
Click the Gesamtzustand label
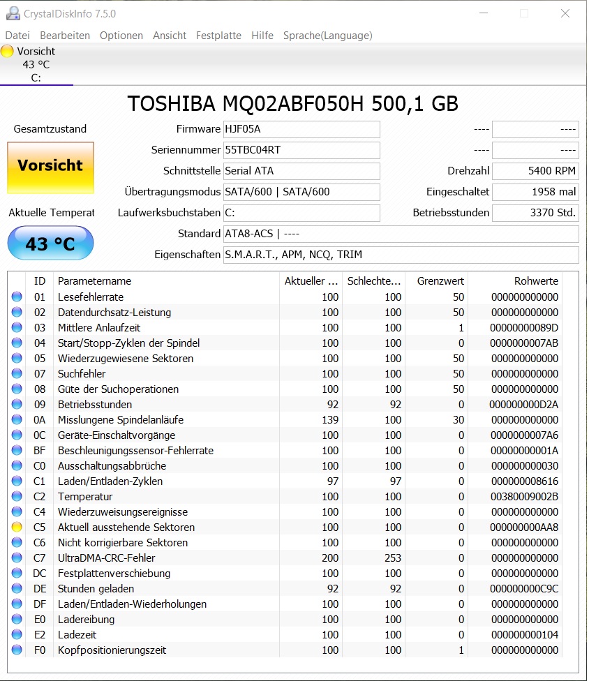click(50, 129)
